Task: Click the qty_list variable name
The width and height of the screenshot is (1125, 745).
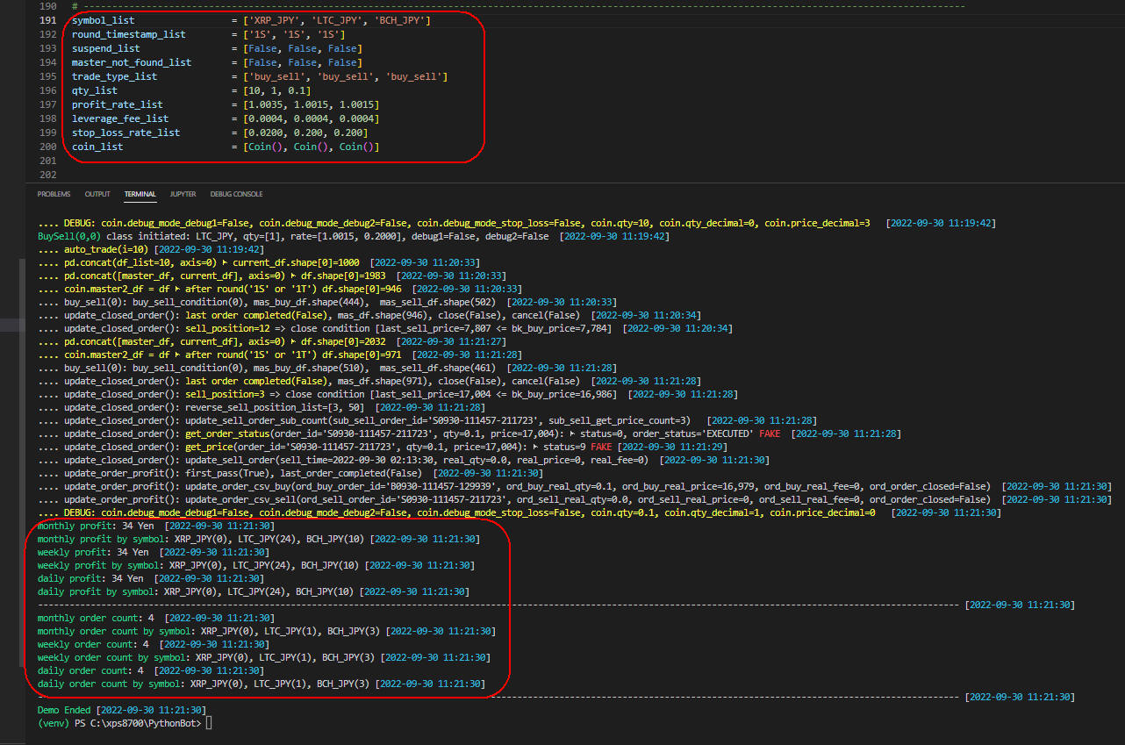Action: [95, 90]
